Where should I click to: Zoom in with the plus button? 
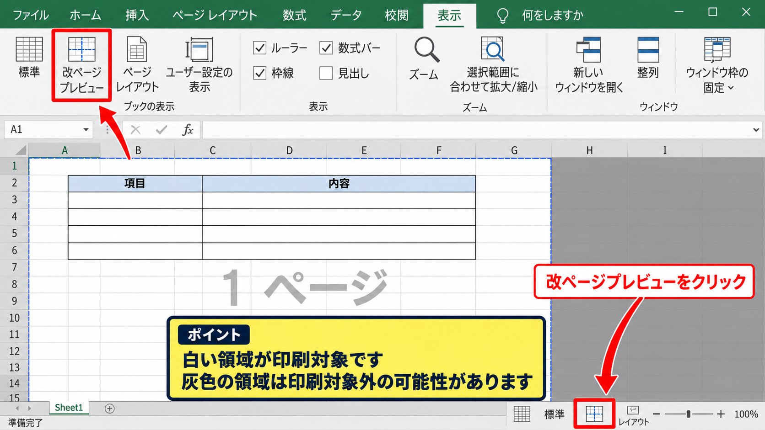[x=721, y=414]
